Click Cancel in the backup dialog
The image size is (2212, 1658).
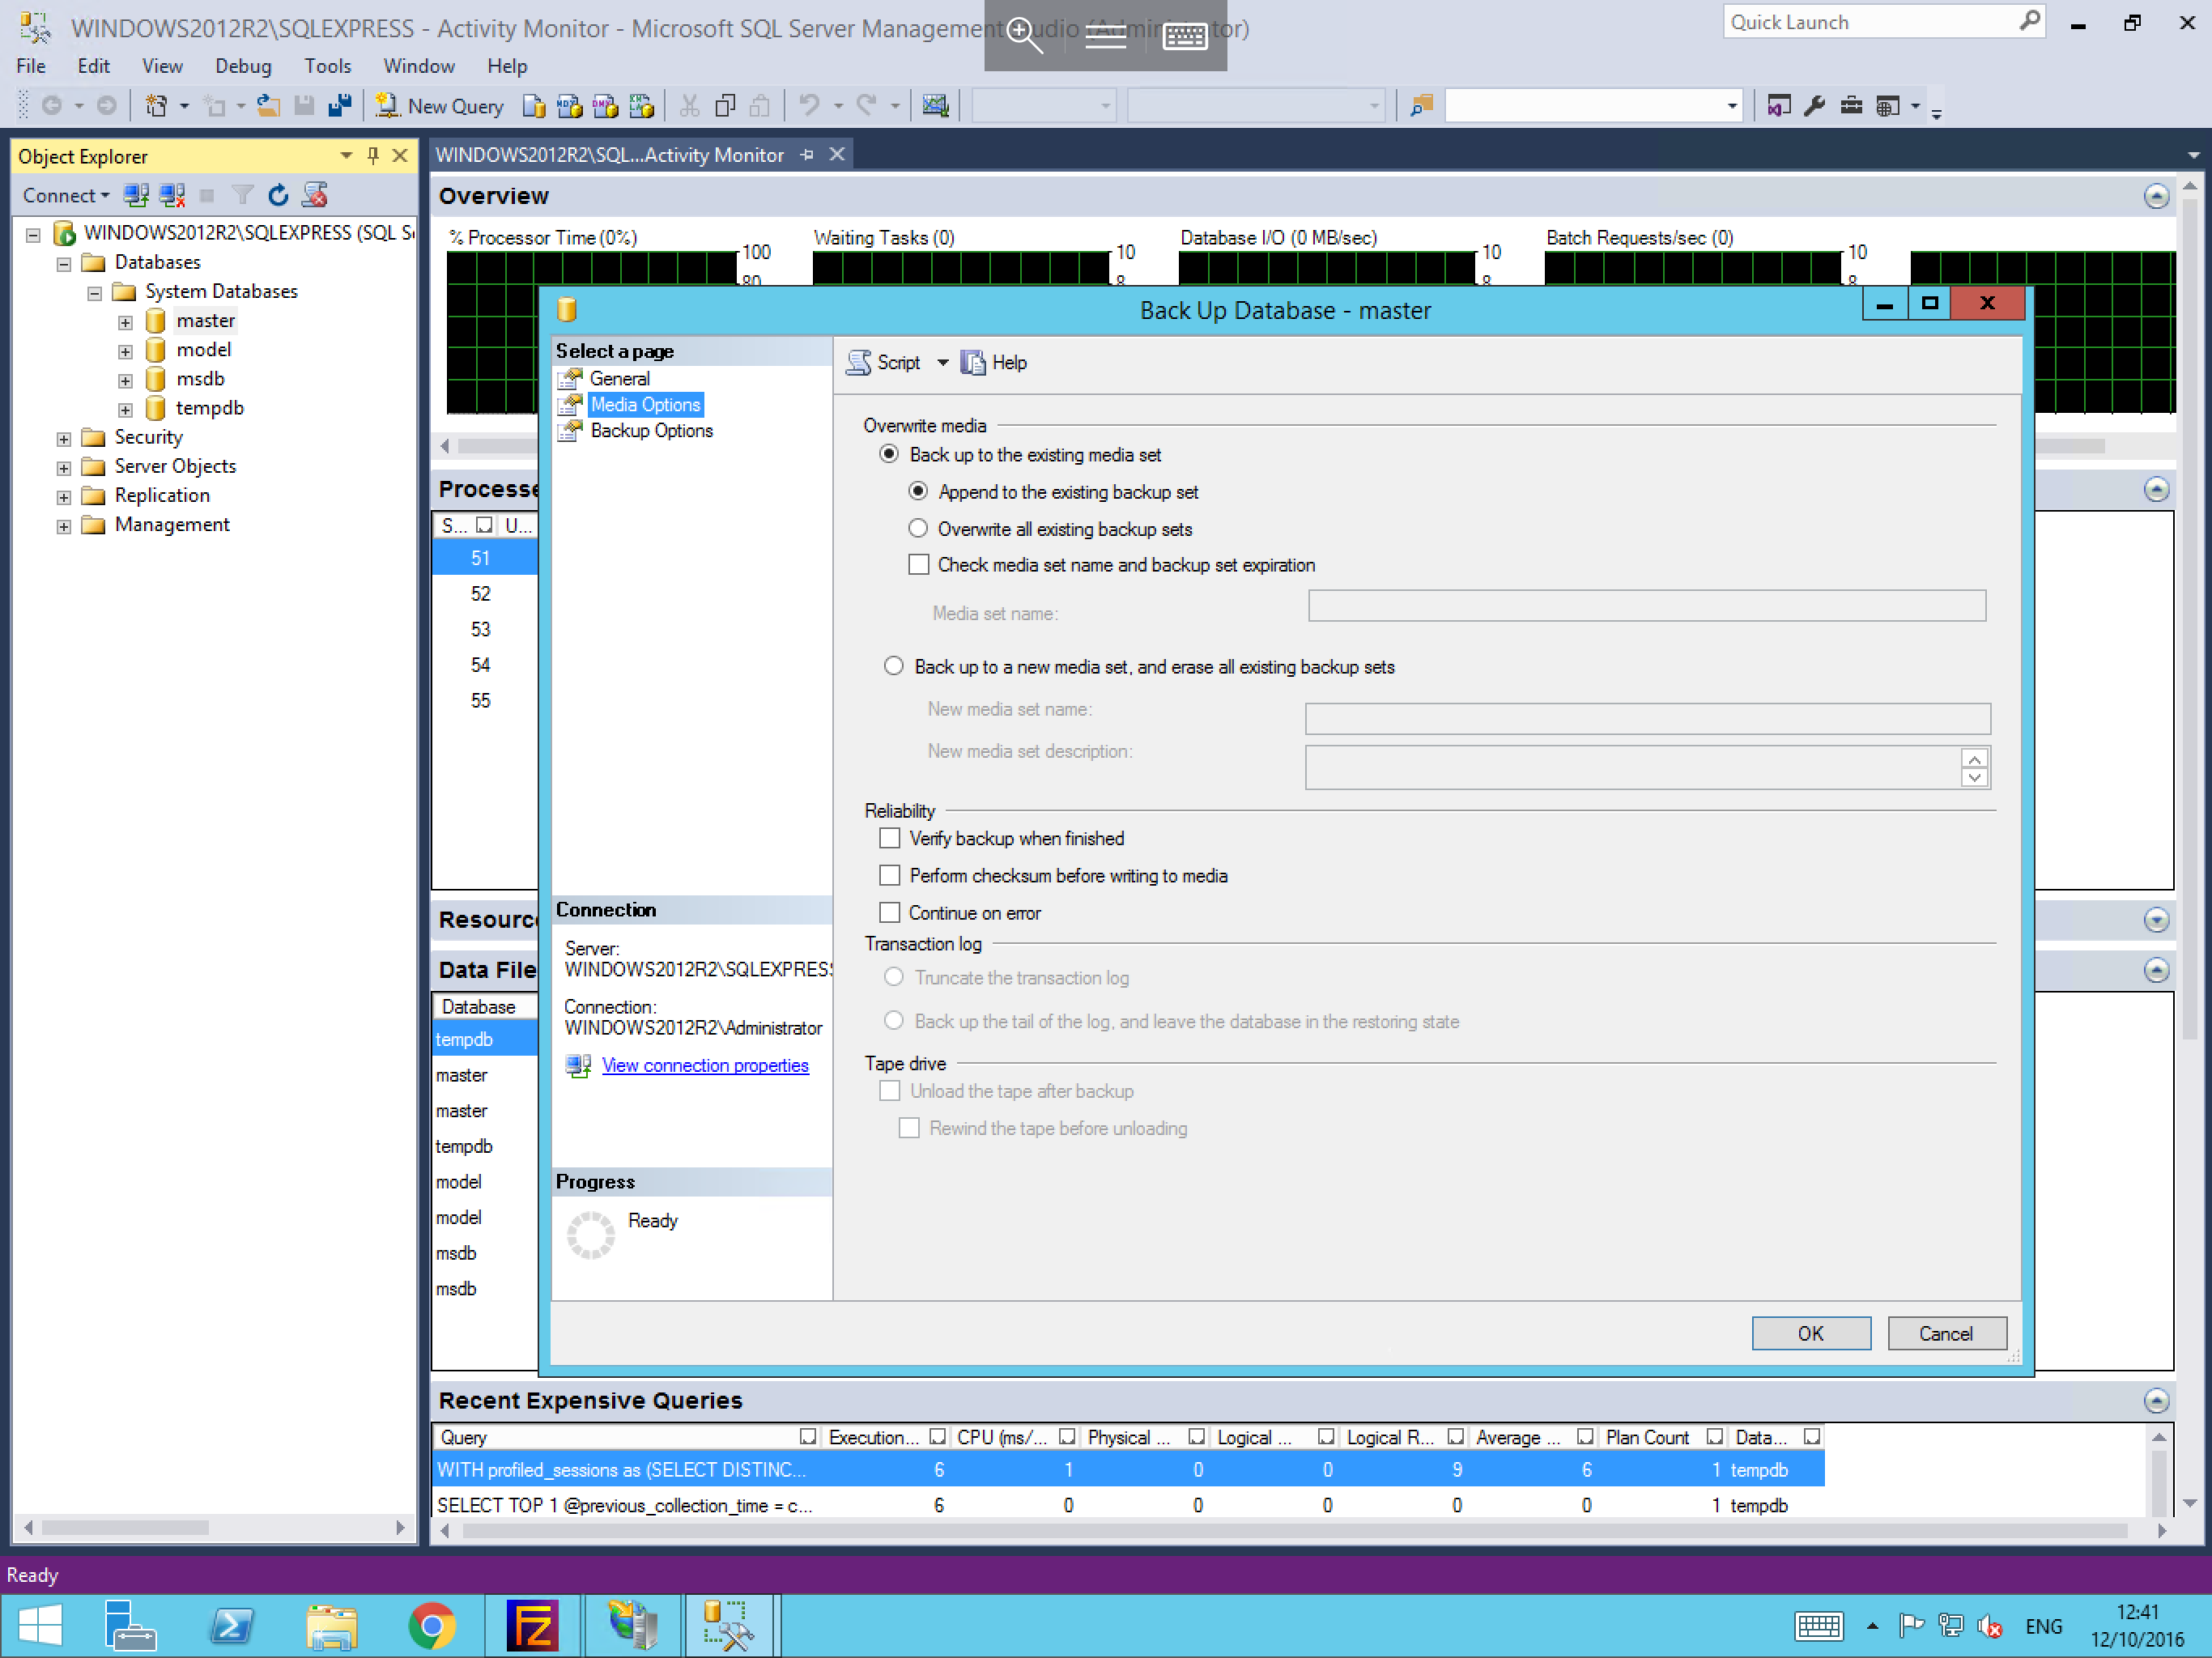tap(1946, 1333)
